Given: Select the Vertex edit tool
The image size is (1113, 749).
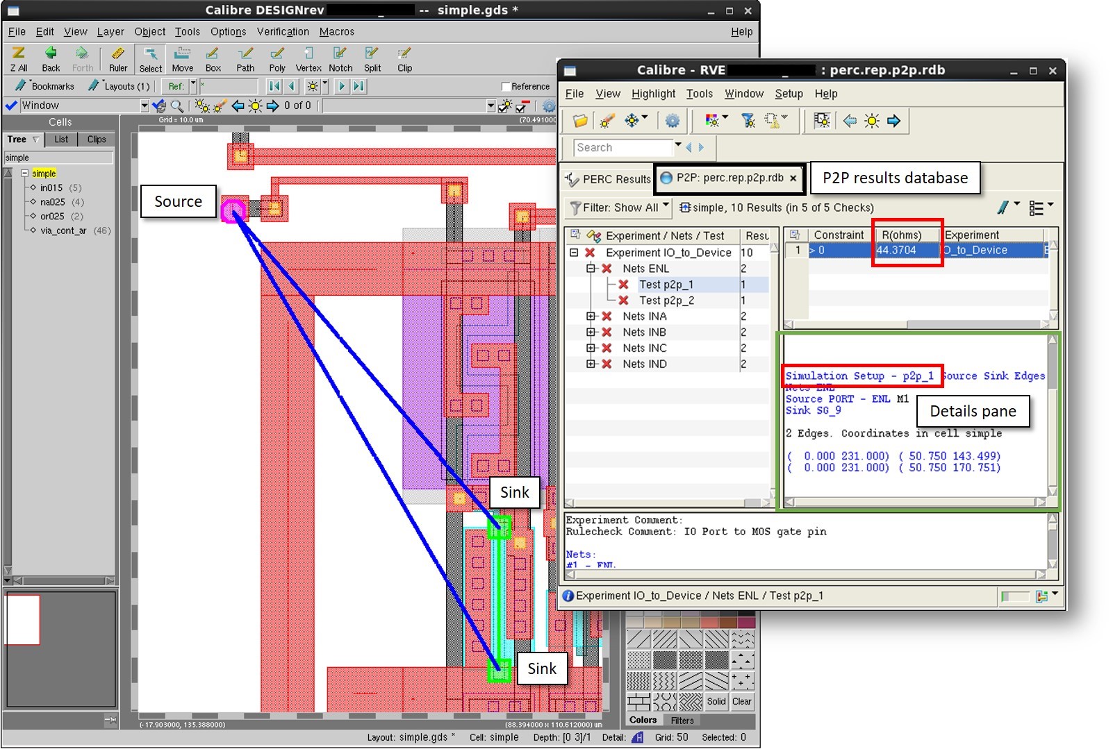Looking at the screenshot, I should pos(308,59).
